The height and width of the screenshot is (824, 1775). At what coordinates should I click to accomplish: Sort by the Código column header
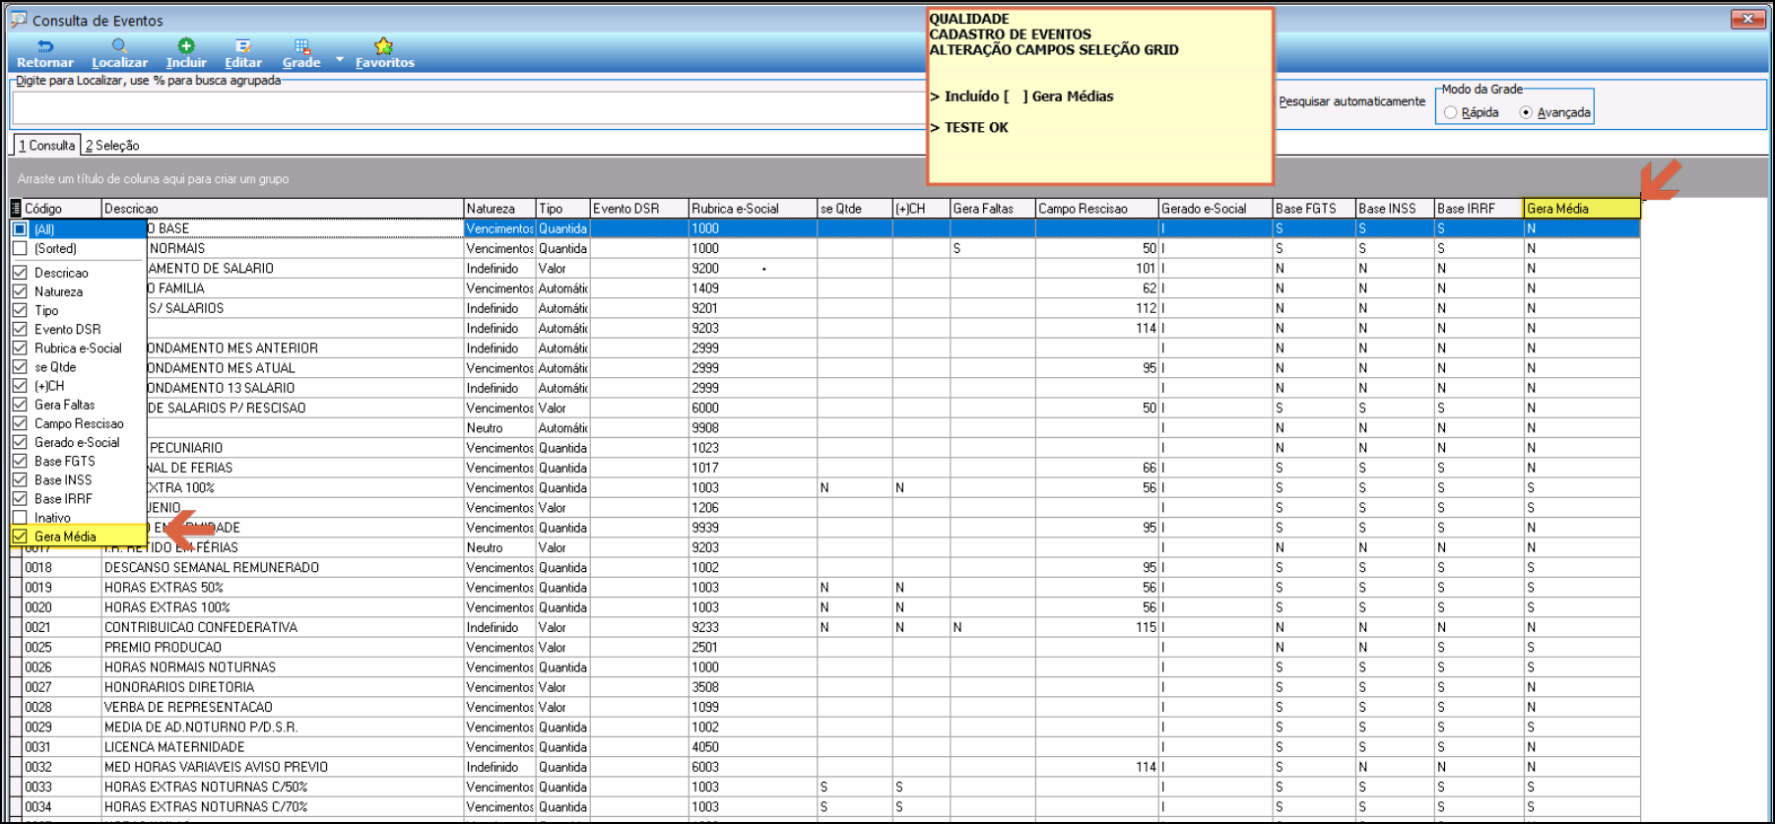point(62,209)
